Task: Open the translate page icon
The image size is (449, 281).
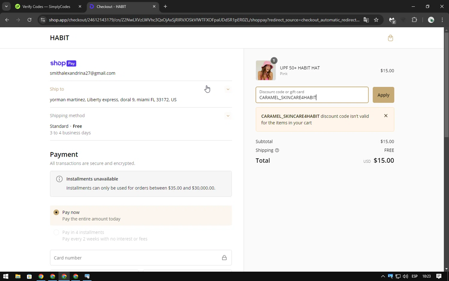Action: [366, 20]
